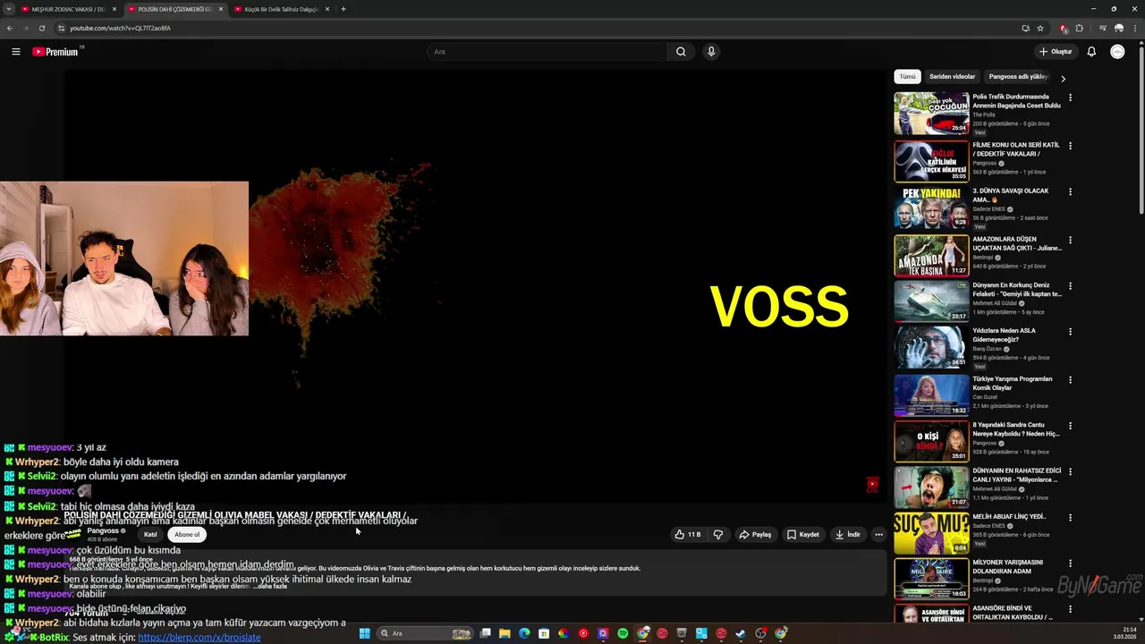Open options for Polis Trafik Durdurmasında video

(x=1070, y=97)
